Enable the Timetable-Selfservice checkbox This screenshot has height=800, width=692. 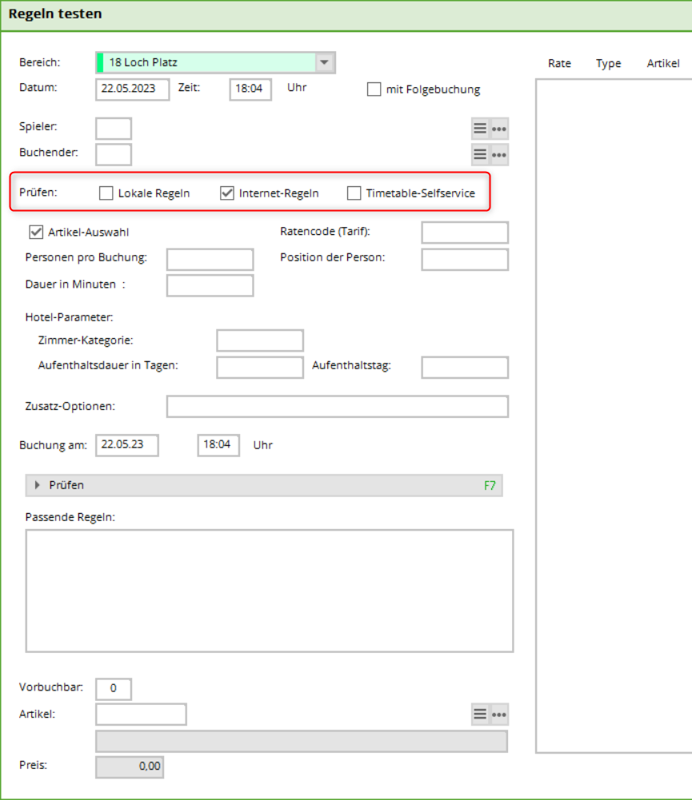[x=354, y=193]
